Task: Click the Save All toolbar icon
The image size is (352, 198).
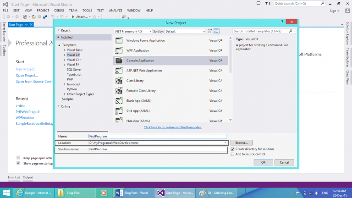Action: coord(45,17)
